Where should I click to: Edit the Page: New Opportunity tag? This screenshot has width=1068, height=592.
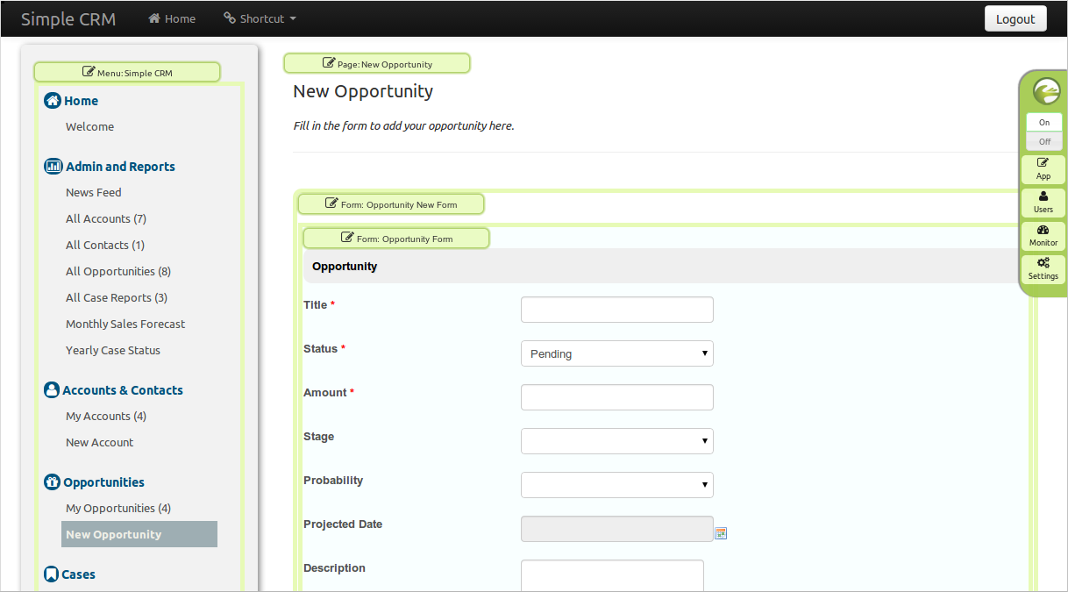(x=377, y=64)
